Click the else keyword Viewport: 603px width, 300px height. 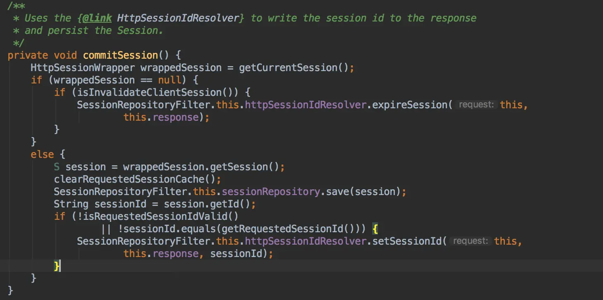pyautogui.click(x=42, y=155)
